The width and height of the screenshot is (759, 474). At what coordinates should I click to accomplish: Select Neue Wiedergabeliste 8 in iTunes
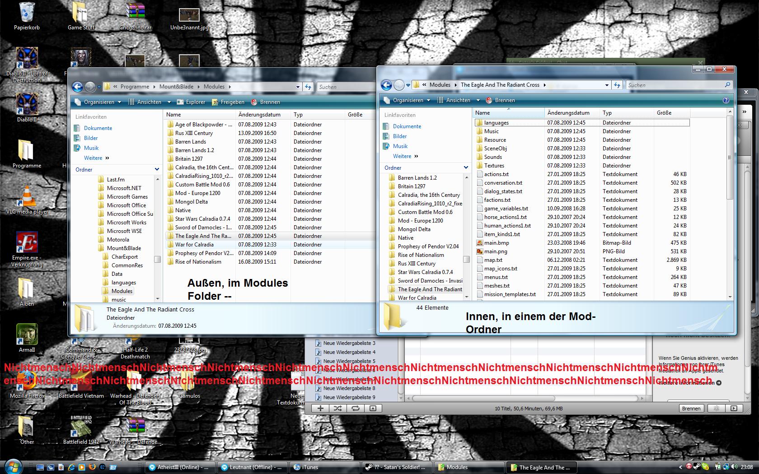(x=349, y=388)
